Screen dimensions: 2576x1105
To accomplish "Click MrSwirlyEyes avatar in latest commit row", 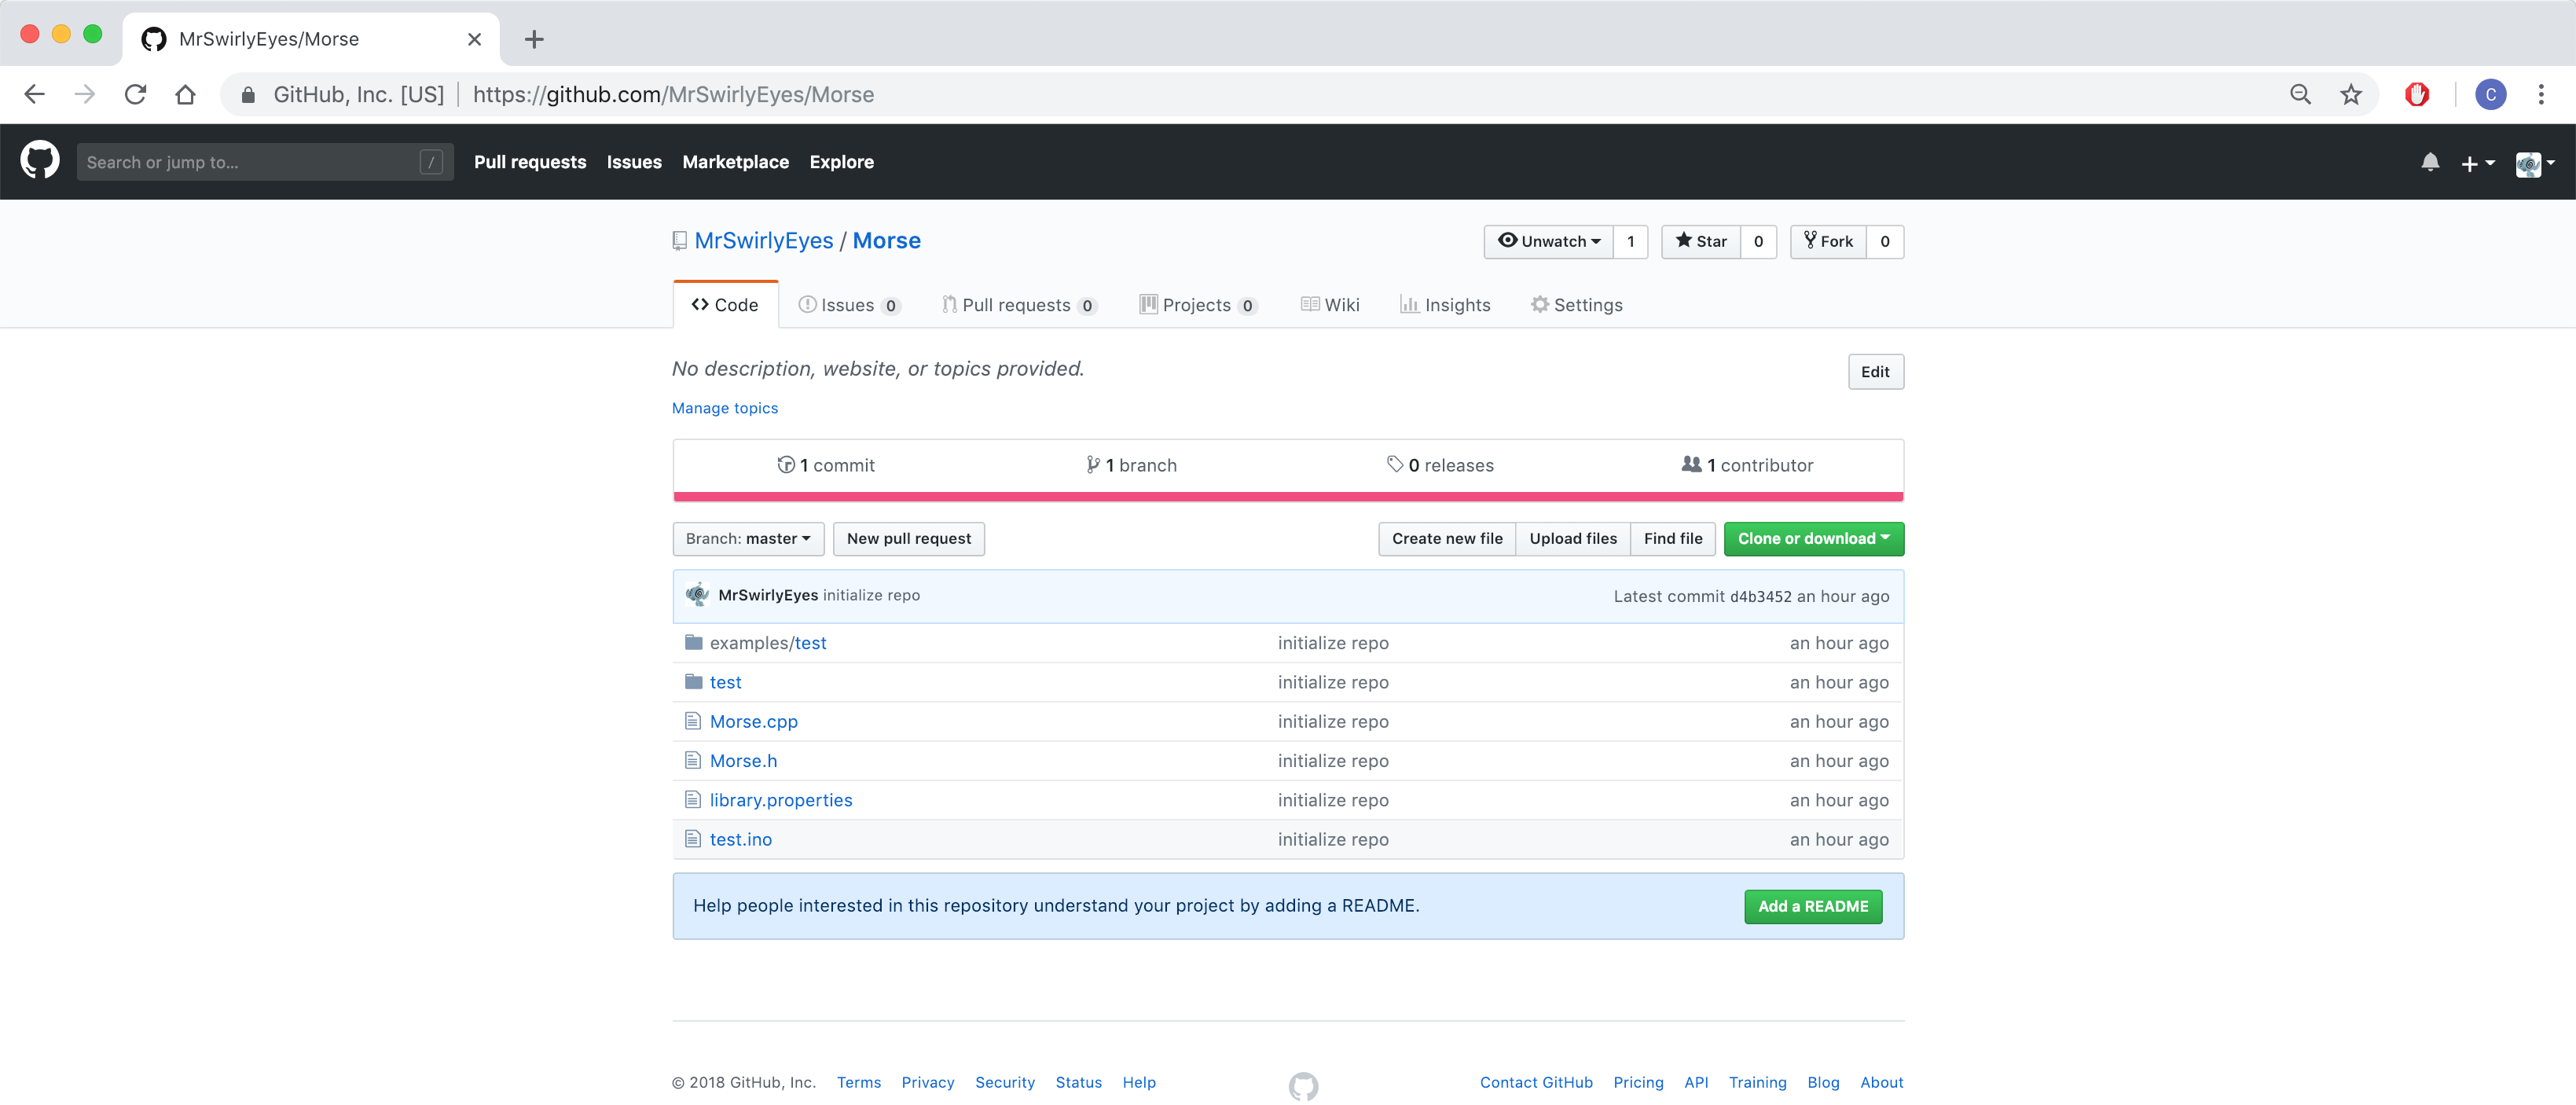I will click(x=697, y=595).
